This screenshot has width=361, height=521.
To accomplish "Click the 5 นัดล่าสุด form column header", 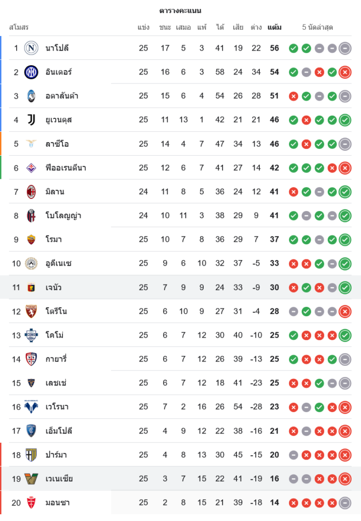I will click(x=317, y=27).
